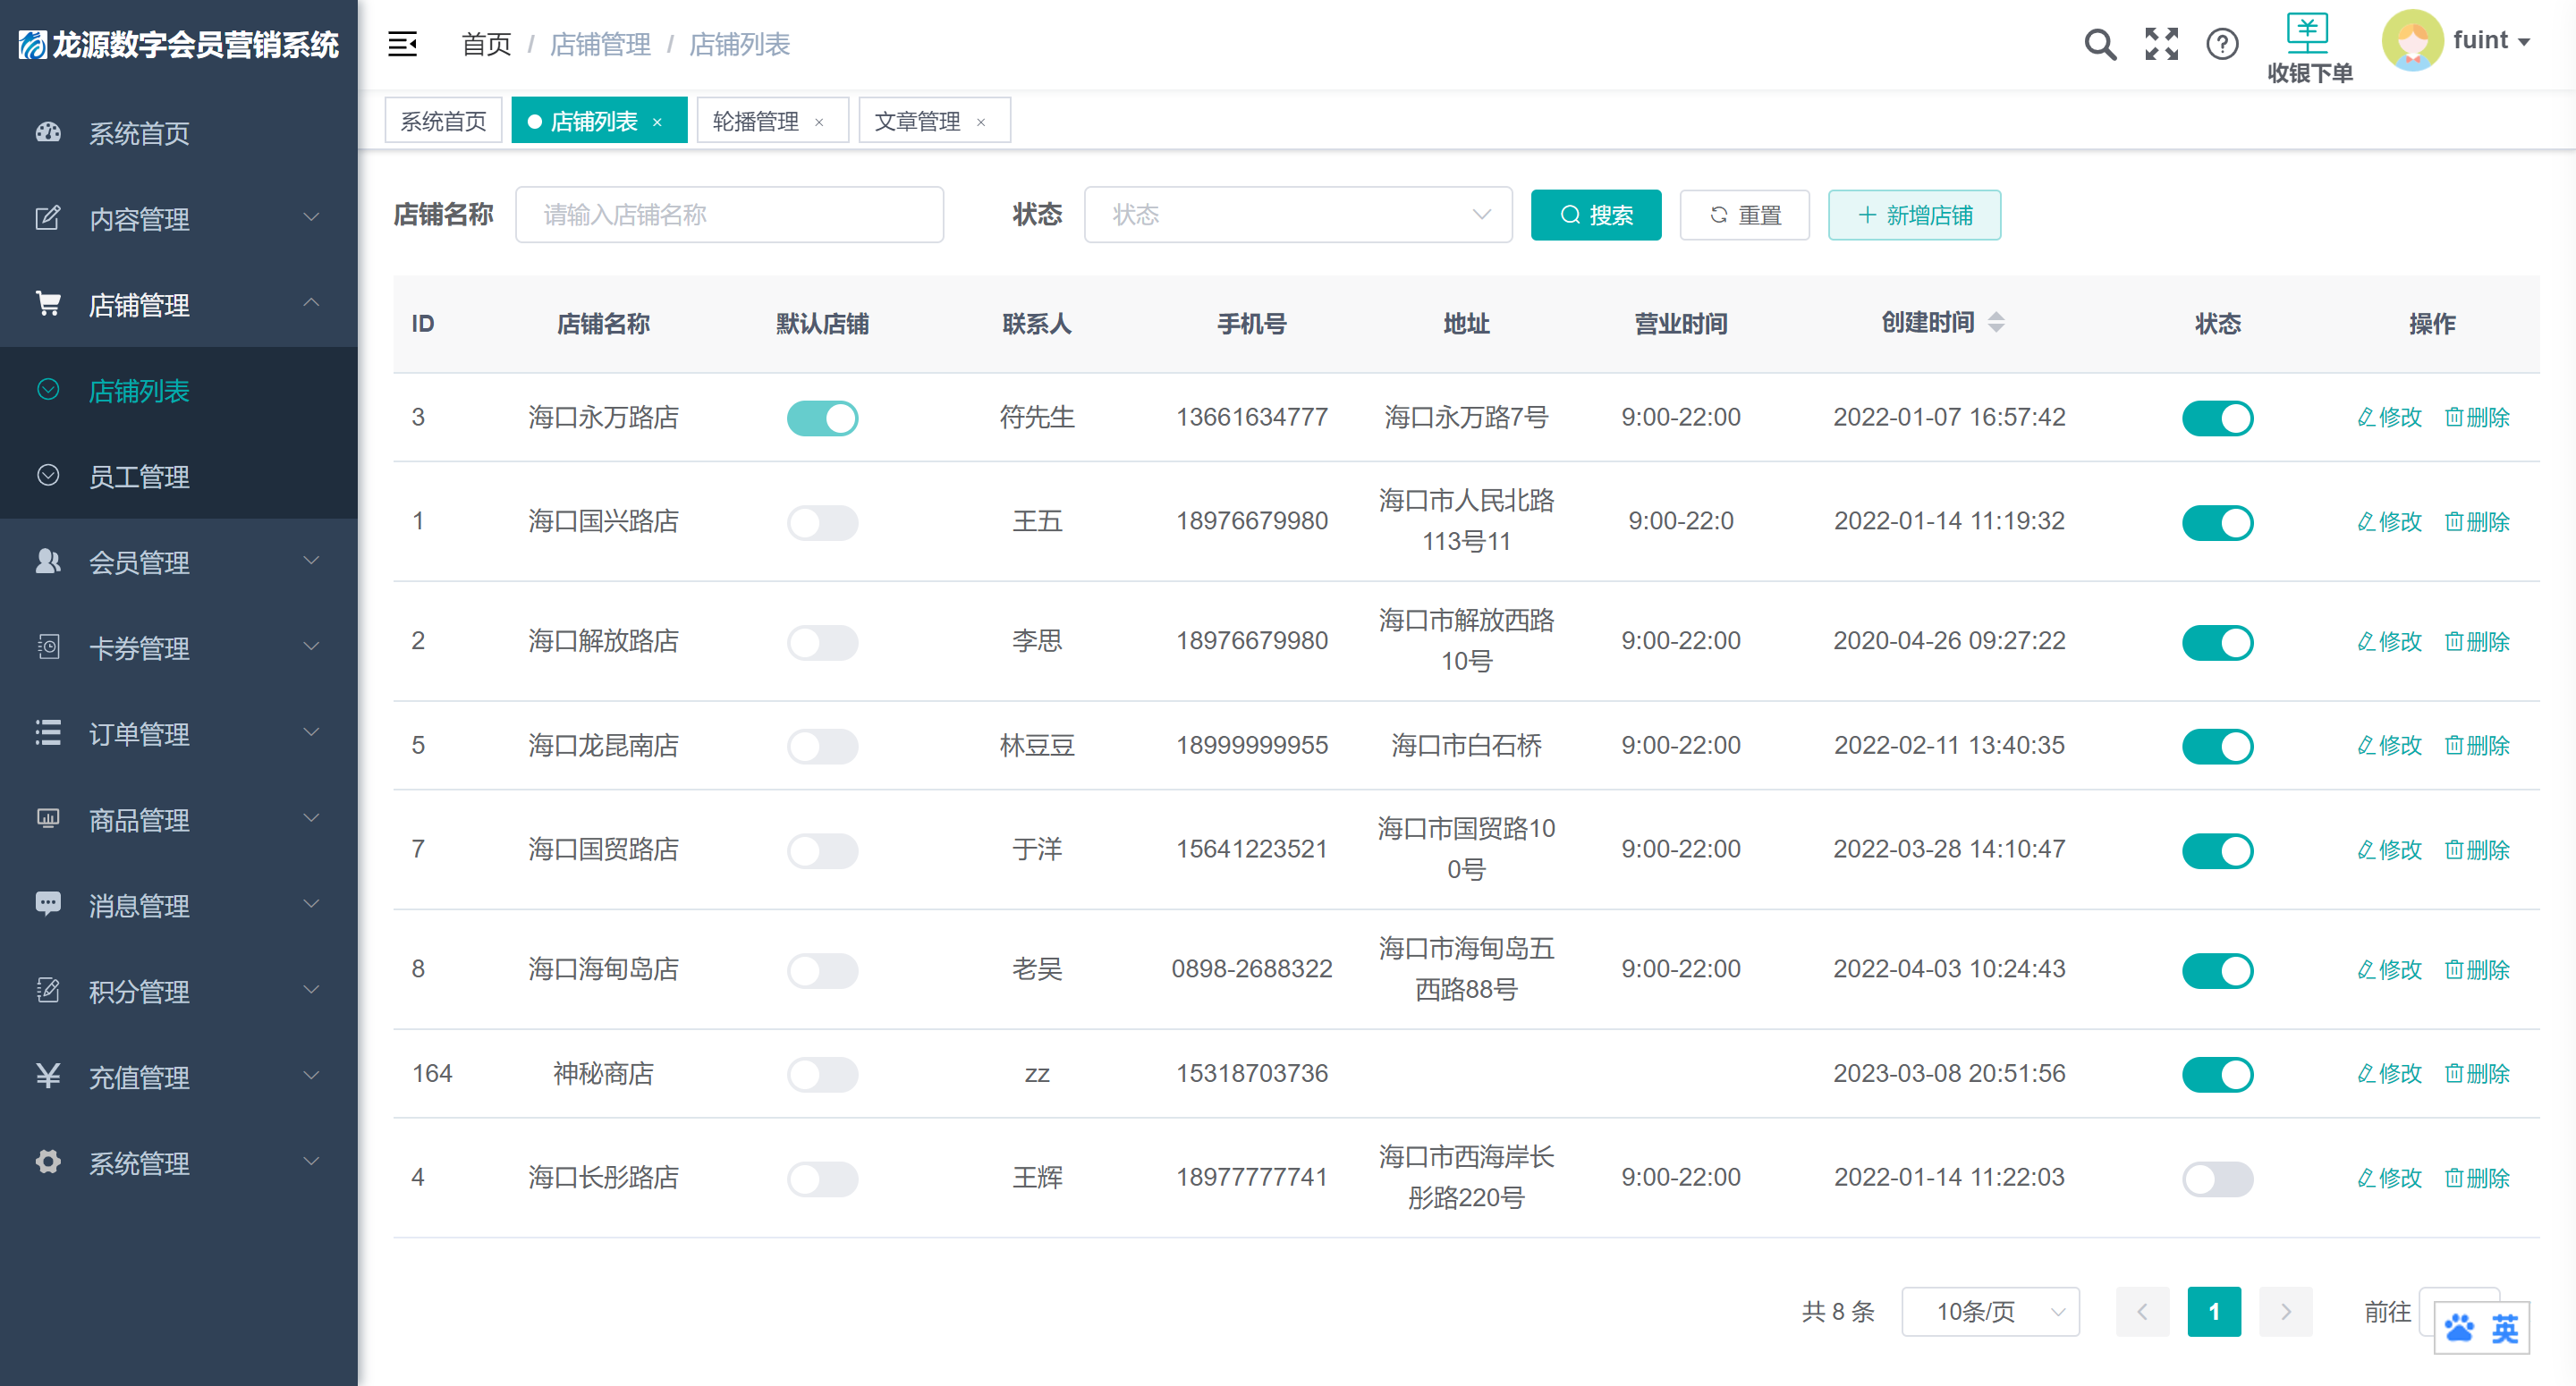Click the 商品管理 monitor icon
This screenshot has height=1386, width=2576.
(x=48, y=819)
